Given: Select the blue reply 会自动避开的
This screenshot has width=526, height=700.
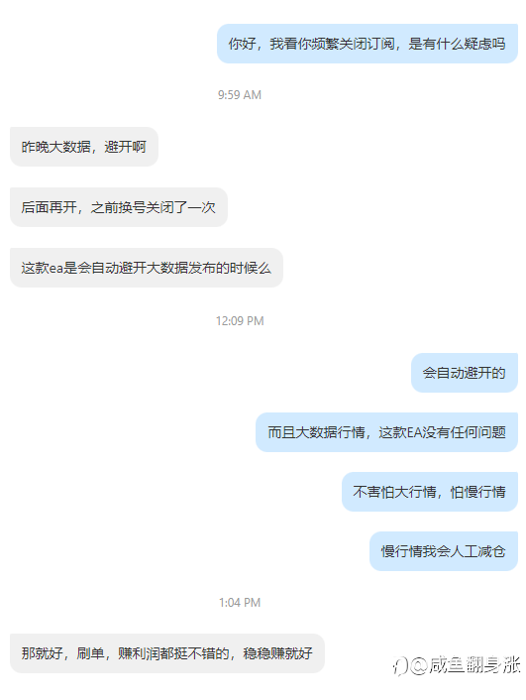Looking at the screenshot, I should pyautogui.click(x=465, y=373).
